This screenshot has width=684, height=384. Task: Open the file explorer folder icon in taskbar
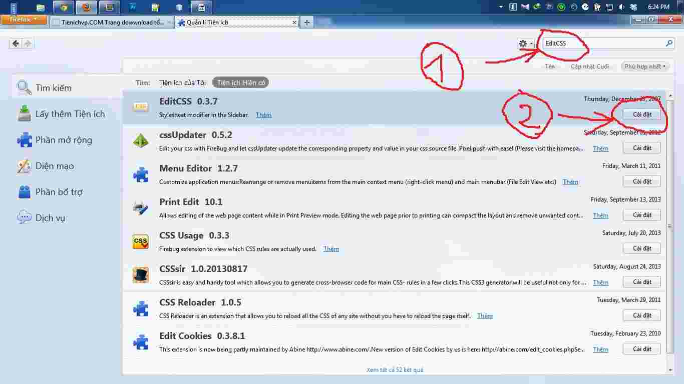41,7
